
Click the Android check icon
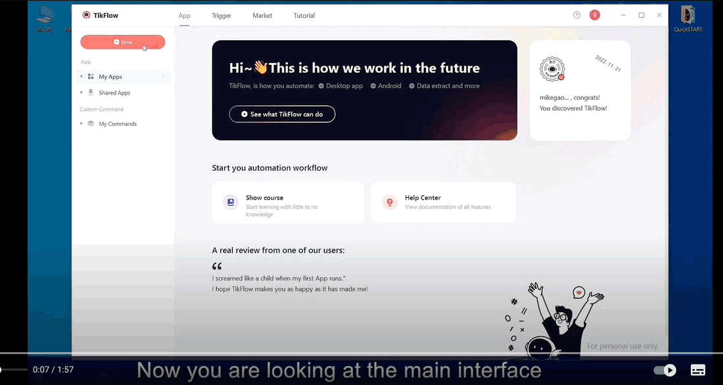[373, 86]
